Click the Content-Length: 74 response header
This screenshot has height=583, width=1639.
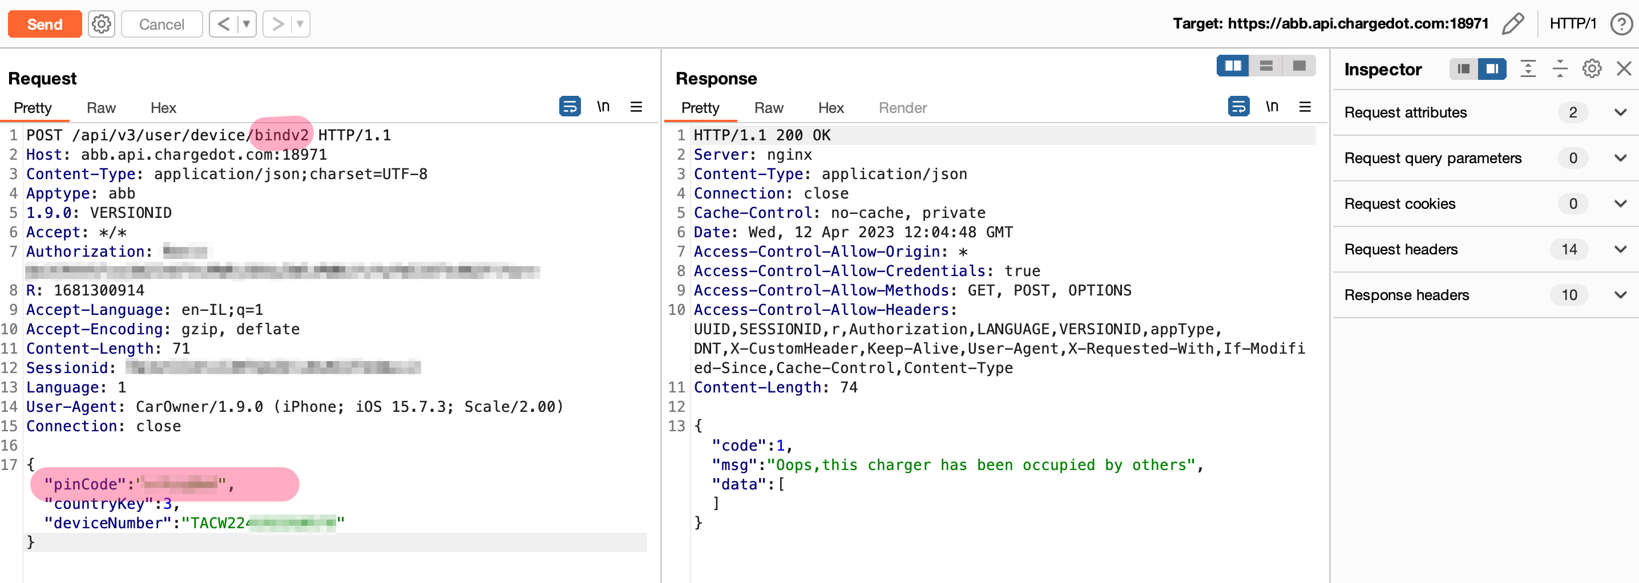point(775,388)
